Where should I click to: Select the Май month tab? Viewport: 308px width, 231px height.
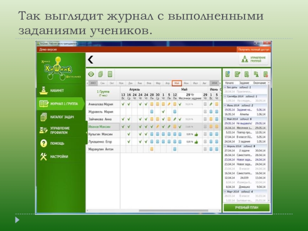click(x=177, y=83)
